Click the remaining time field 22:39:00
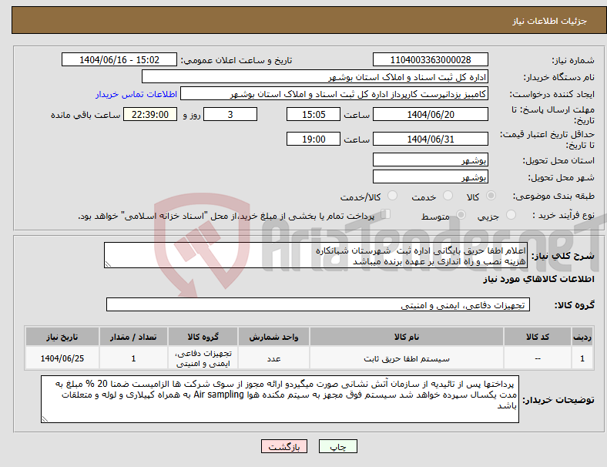 pos(150,114)
